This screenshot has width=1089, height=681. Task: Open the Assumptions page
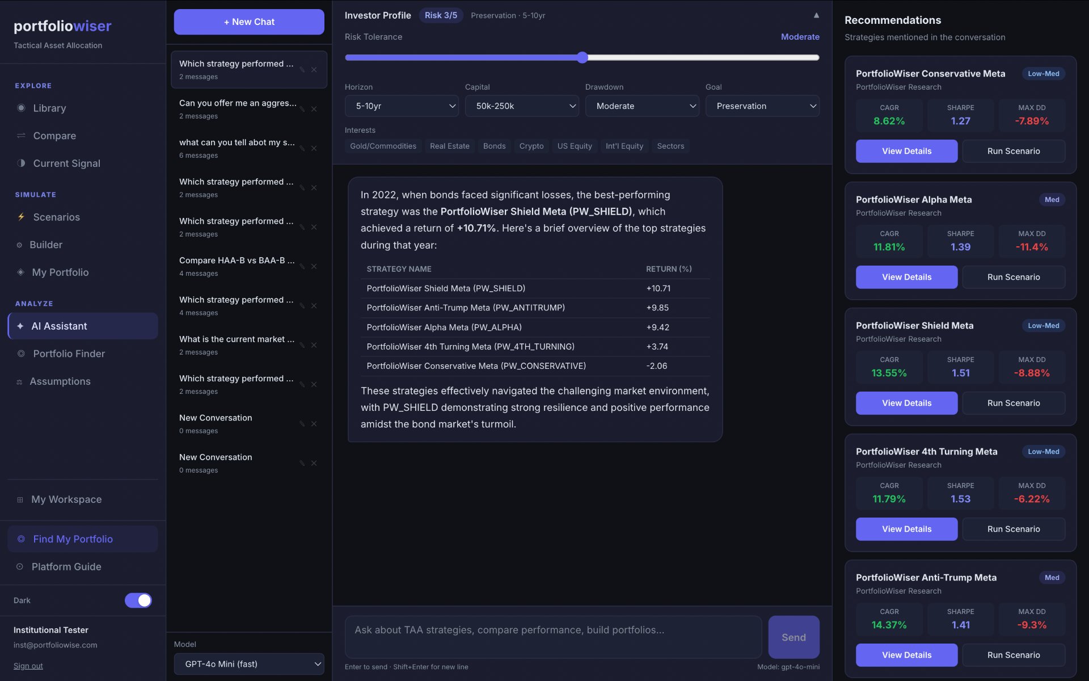tap(83, 381)
